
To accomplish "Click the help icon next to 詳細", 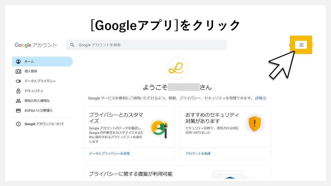I will click(265, 98).
